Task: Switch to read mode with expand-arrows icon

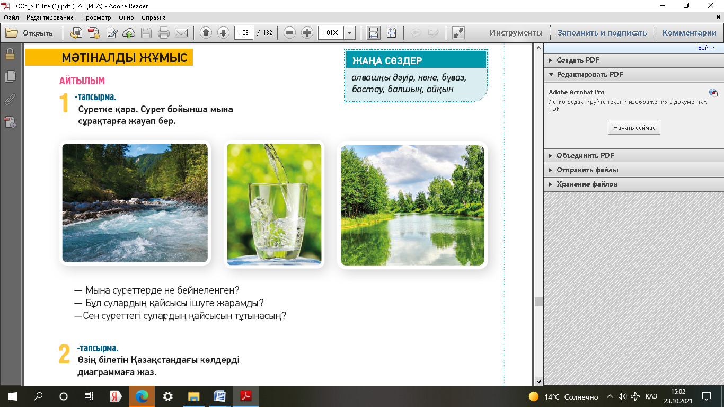Action: point(458,33)
